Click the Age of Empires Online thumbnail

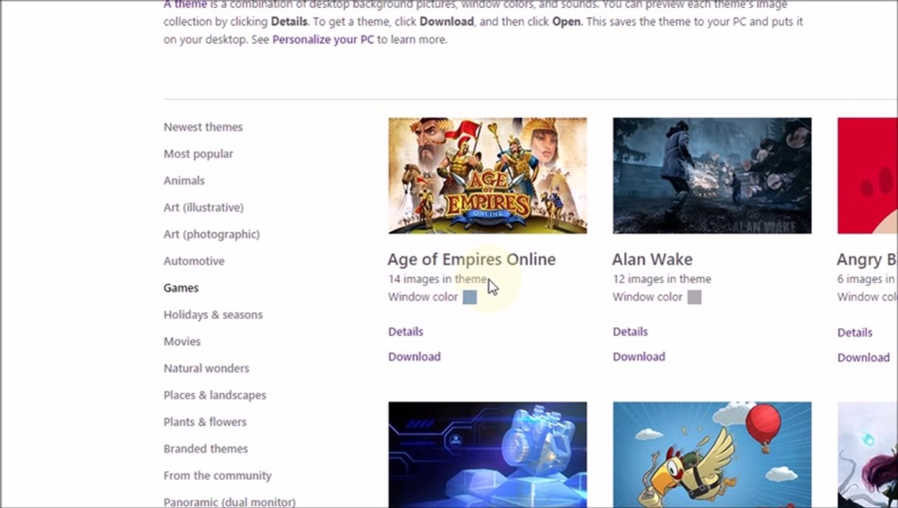tap(487, 176)
